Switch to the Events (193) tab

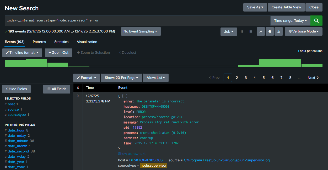(x=15, y=42)
